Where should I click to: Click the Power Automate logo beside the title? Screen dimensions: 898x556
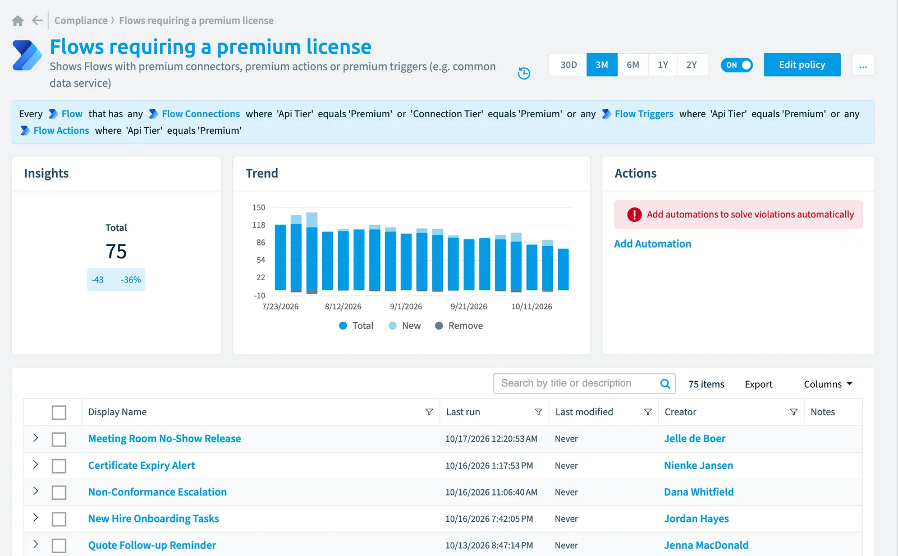click(27, 55)
